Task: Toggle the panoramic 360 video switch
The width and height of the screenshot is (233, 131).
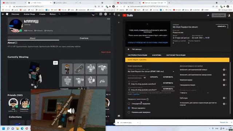Action: pyautogui.click(x=225, y=85)
